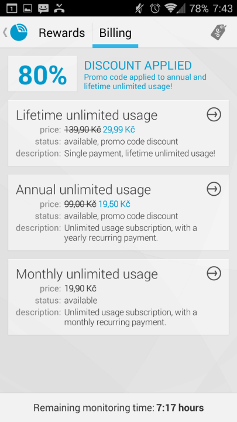Tap the alarm clock status icon
Viewport: 237px width, 422px height.
(x=155, y=8)
